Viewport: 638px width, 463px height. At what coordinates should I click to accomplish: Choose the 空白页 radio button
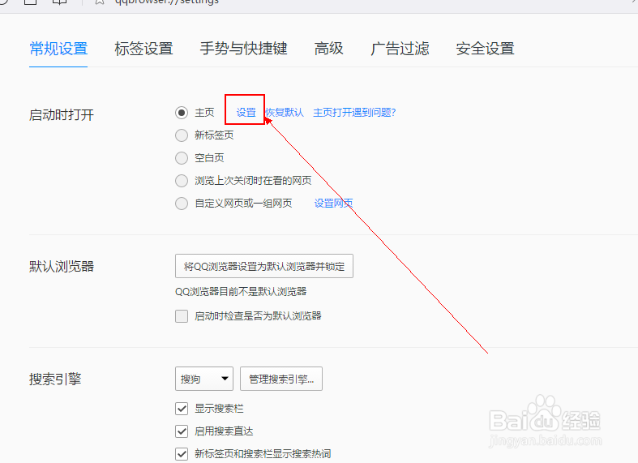(182, 158)
